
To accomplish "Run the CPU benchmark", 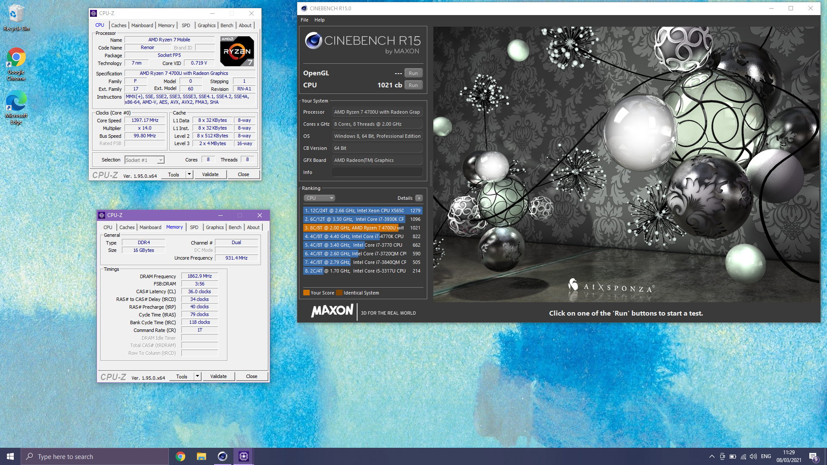I will tap(413, 85).
